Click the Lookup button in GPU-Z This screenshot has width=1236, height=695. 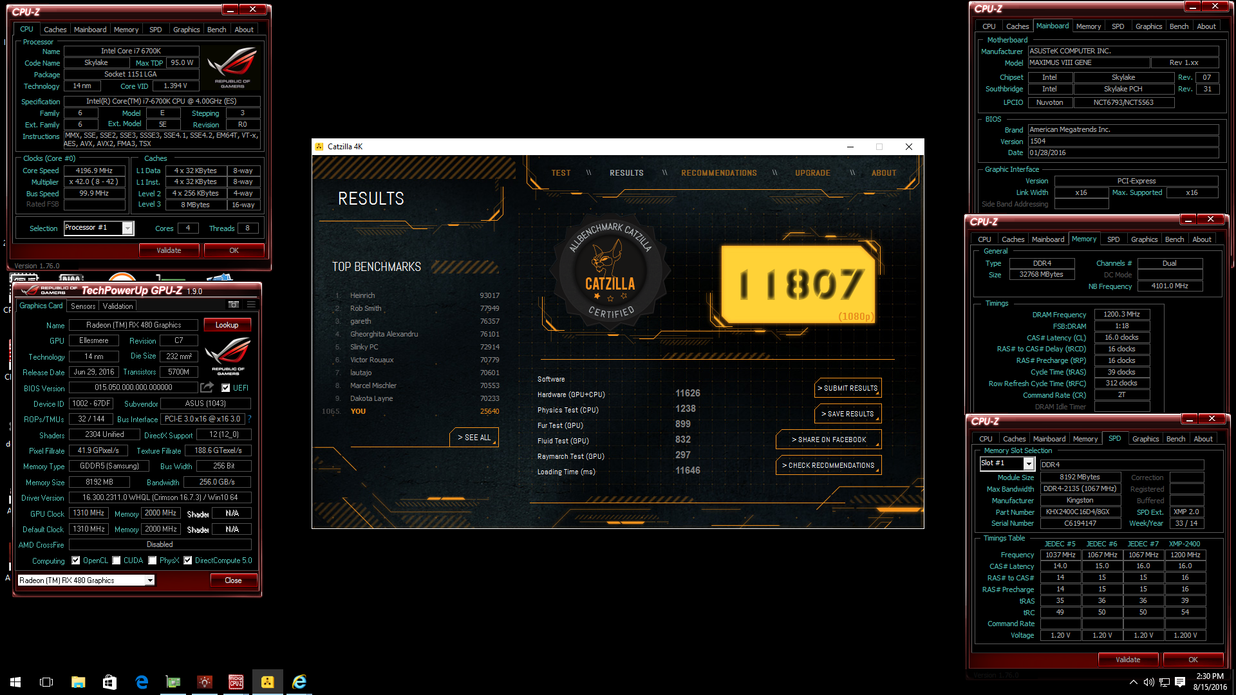coord(227,325)
